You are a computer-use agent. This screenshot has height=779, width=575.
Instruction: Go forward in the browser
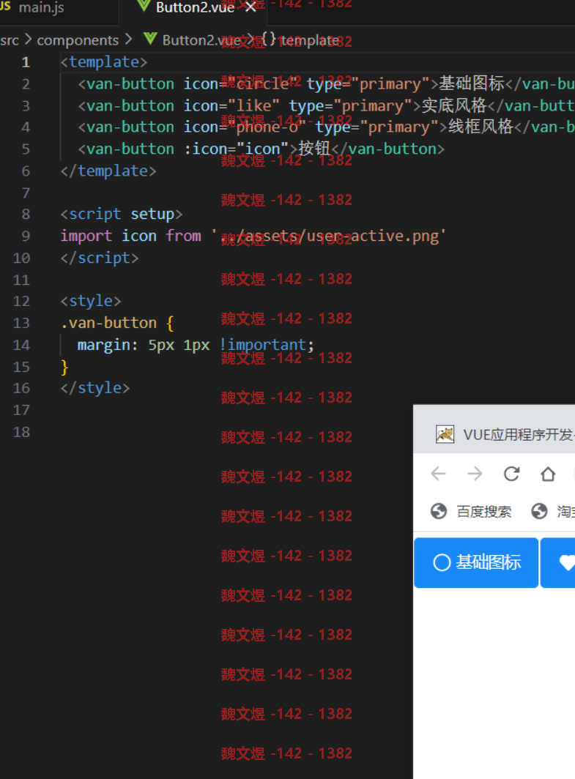475,474
